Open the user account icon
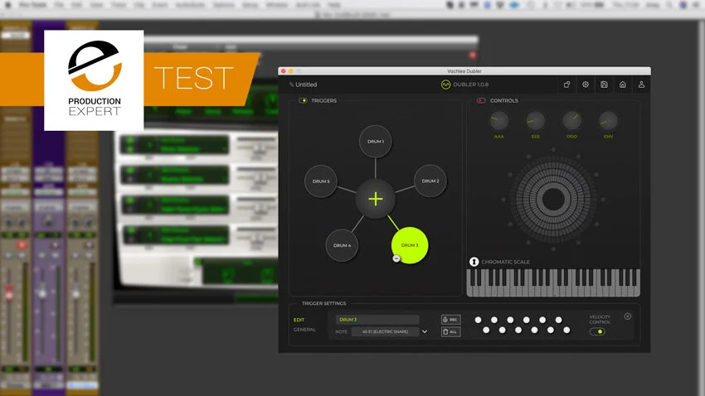Viewport: 705px width, 396px height. coord(642,85)
